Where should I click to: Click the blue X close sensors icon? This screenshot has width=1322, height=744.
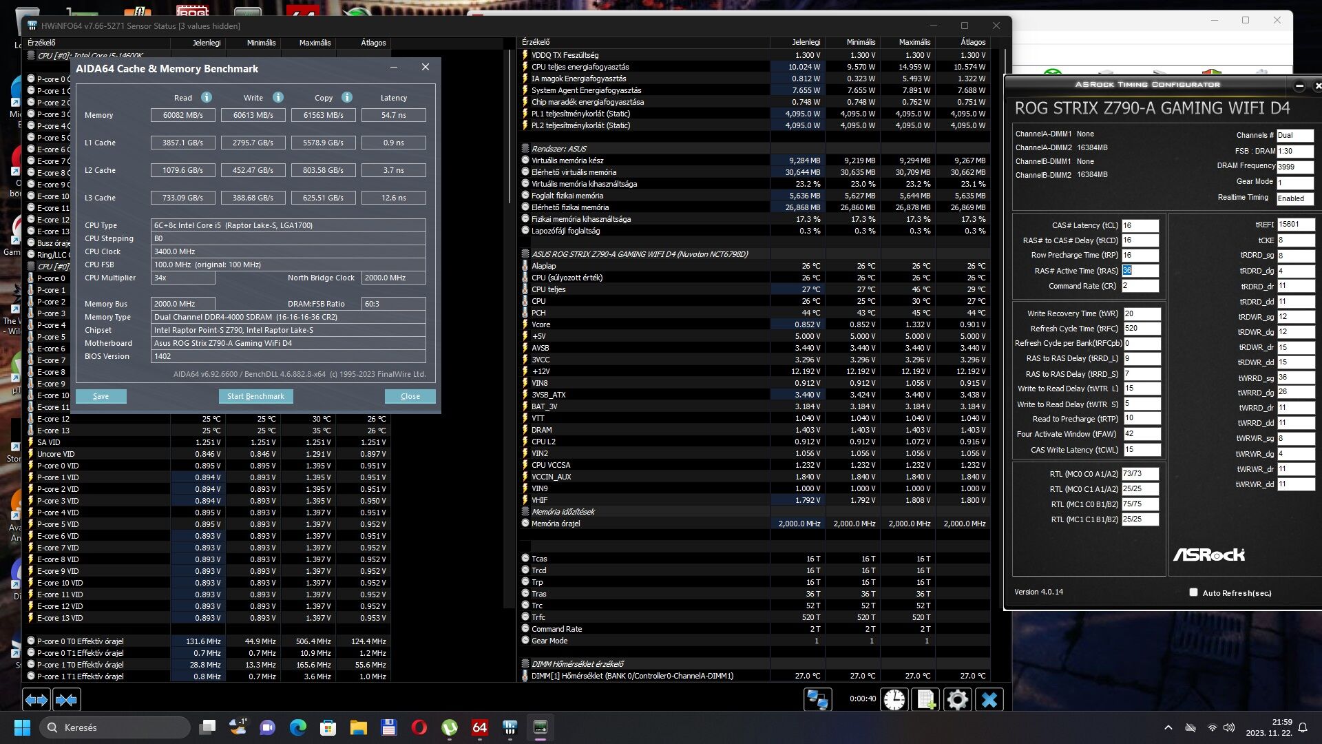point(989,699)
